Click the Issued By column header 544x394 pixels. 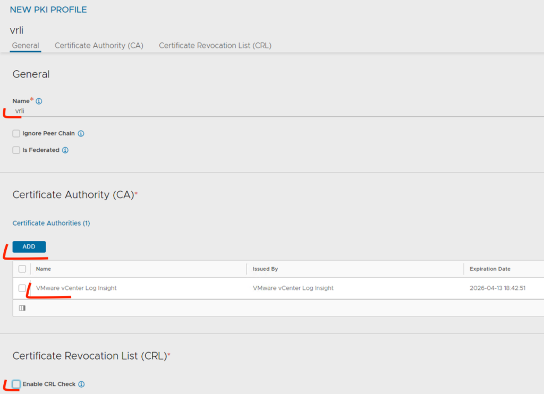click(265, 269)
